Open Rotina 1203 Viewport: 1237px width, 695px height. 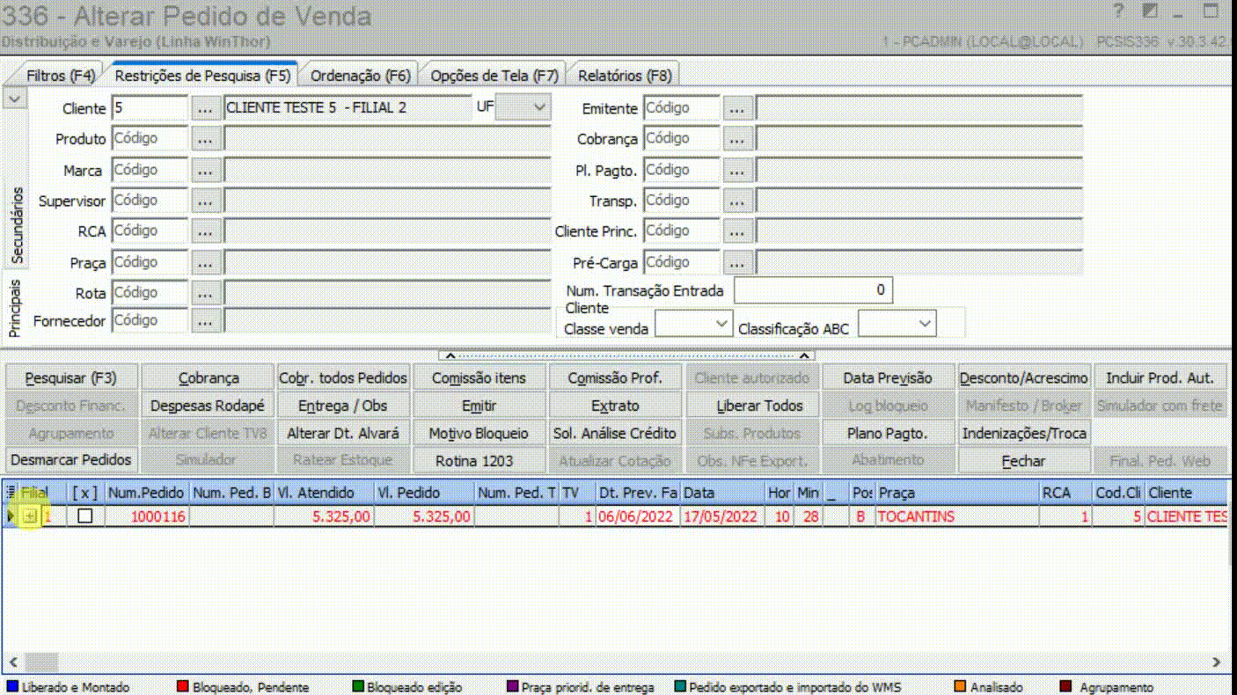[479, 460]
